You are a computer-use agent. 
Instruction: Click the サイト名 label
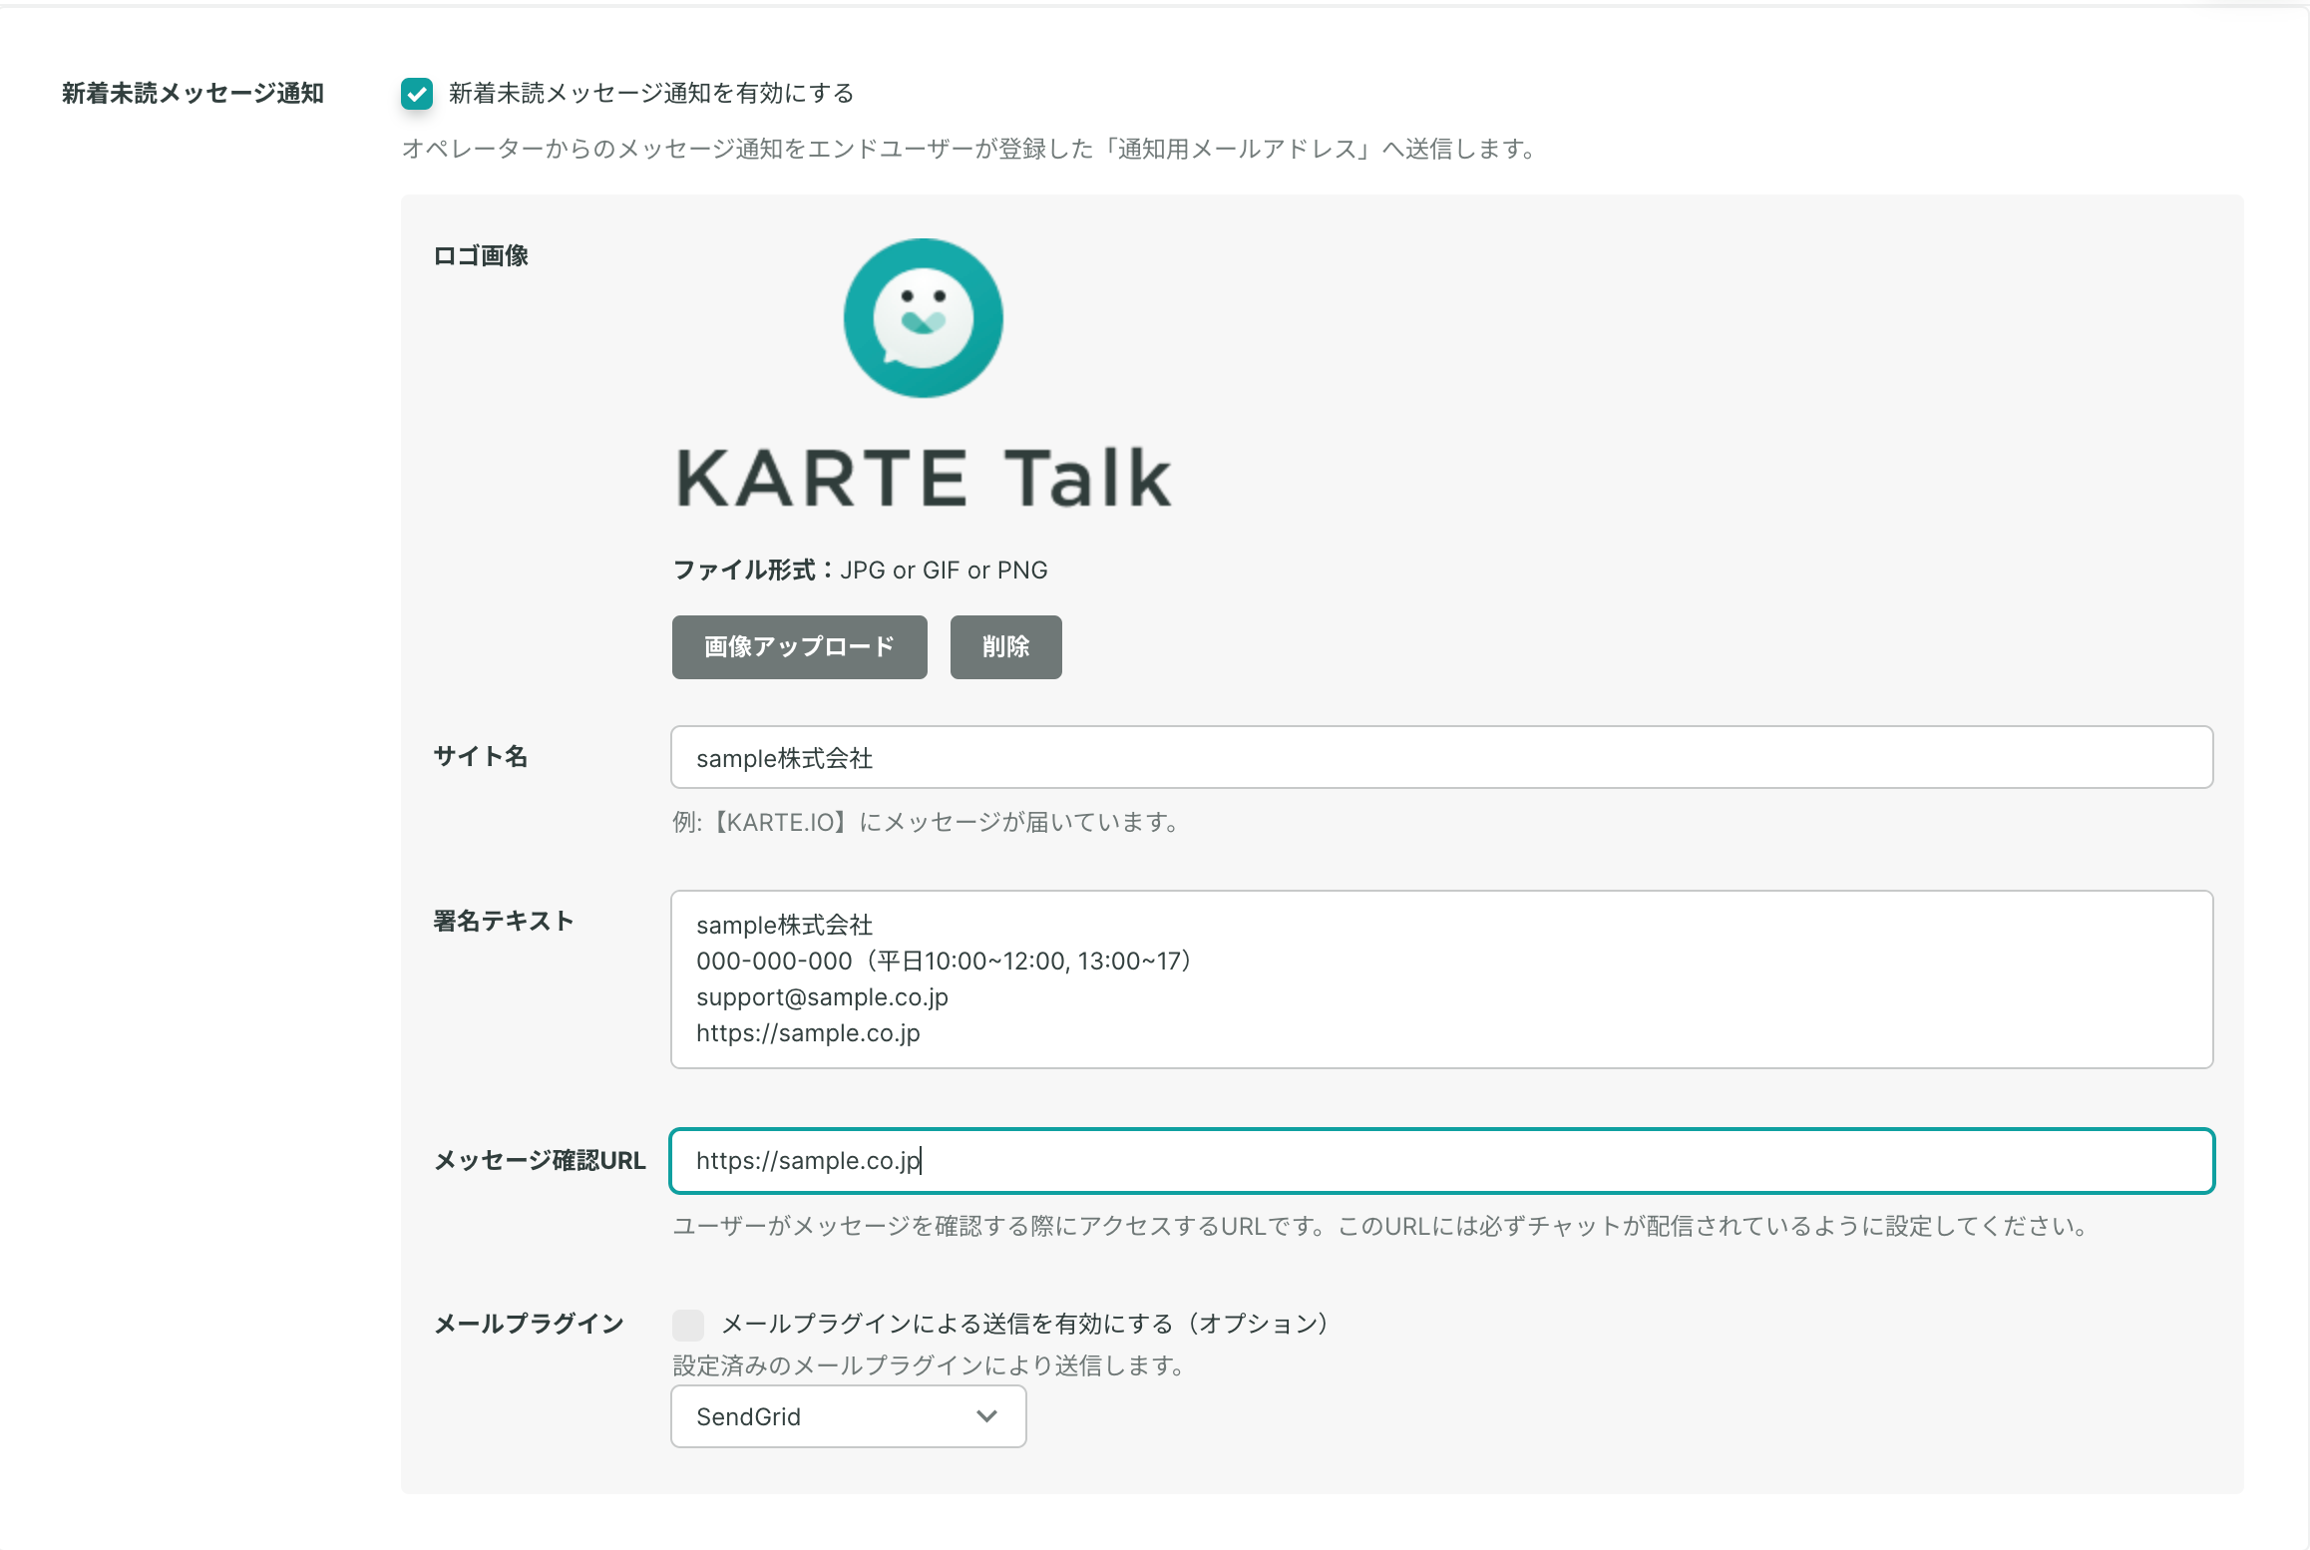click(481, 757)
